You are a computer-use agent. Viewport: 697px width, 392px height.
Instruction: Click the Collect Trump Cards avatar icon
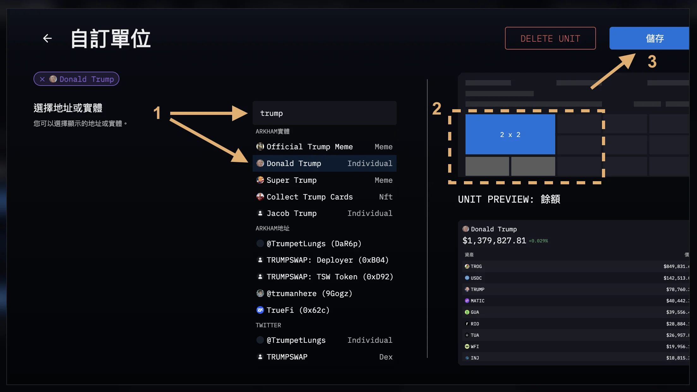[260, 197]
